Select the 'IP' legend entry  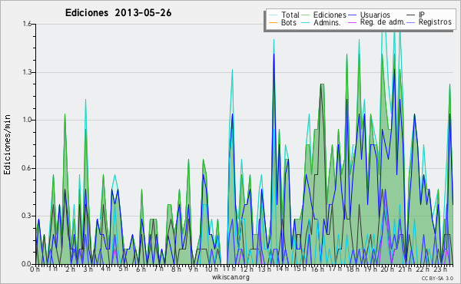[422, 15]
